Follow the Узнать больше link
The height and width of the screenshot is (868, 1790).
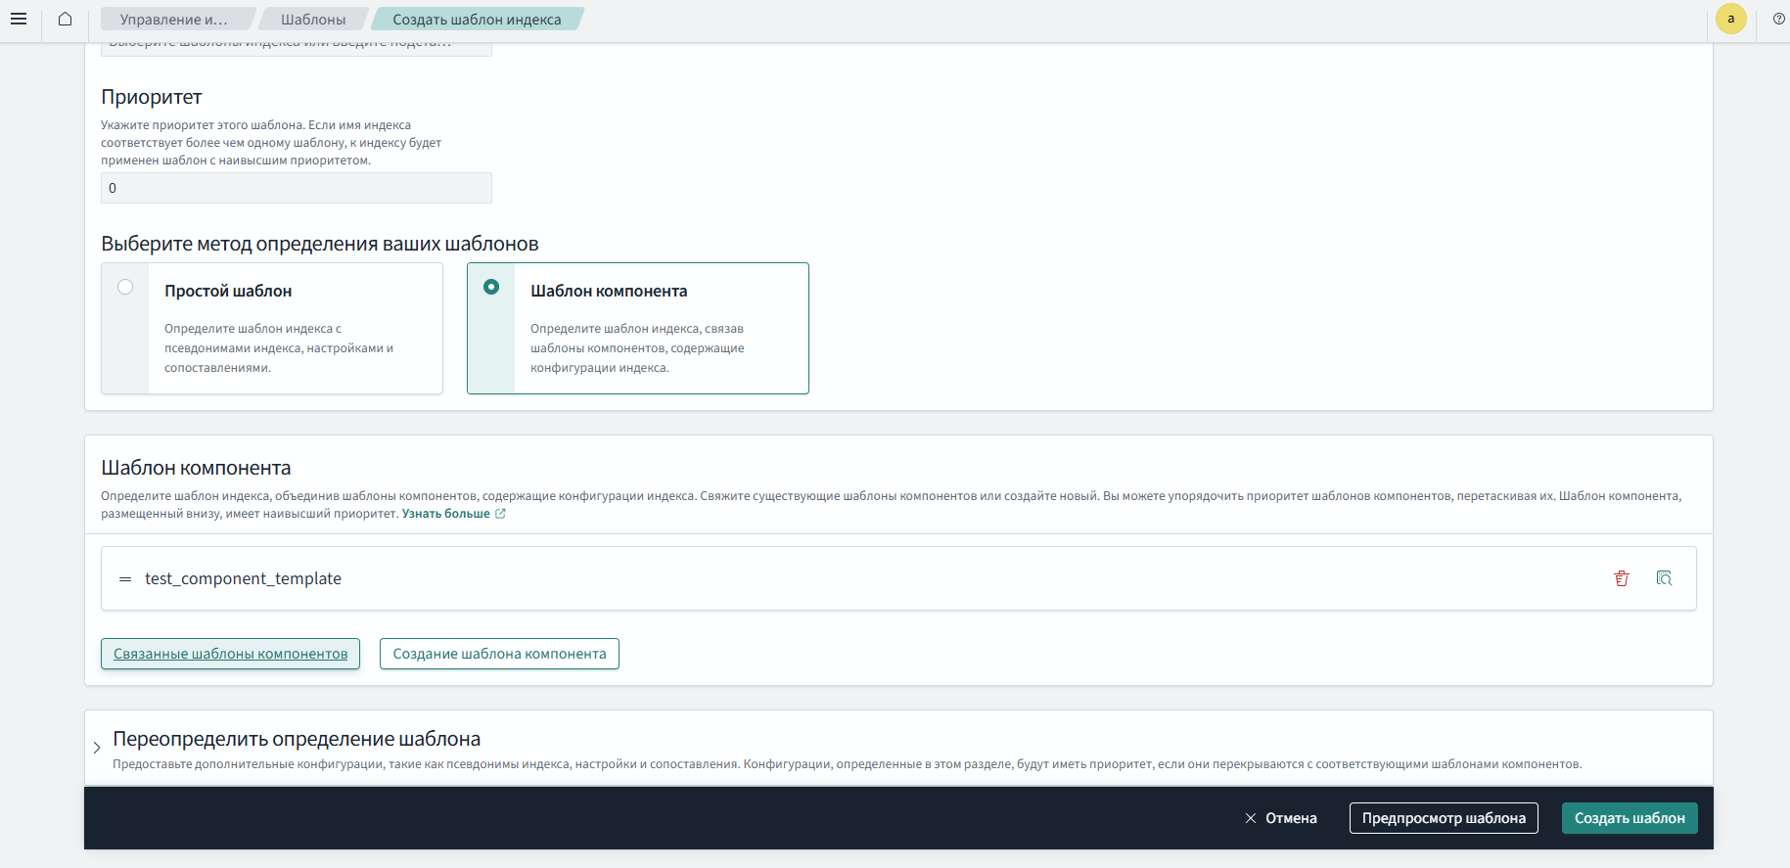click(x=446, y=514)
